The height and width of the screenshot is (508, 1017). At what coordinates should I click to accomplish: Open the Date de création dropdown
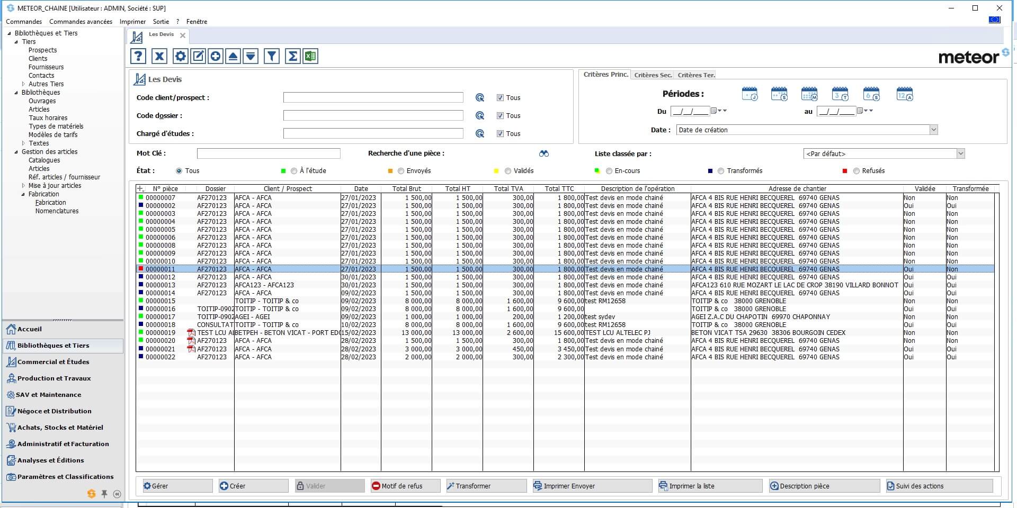pos(933,130)
